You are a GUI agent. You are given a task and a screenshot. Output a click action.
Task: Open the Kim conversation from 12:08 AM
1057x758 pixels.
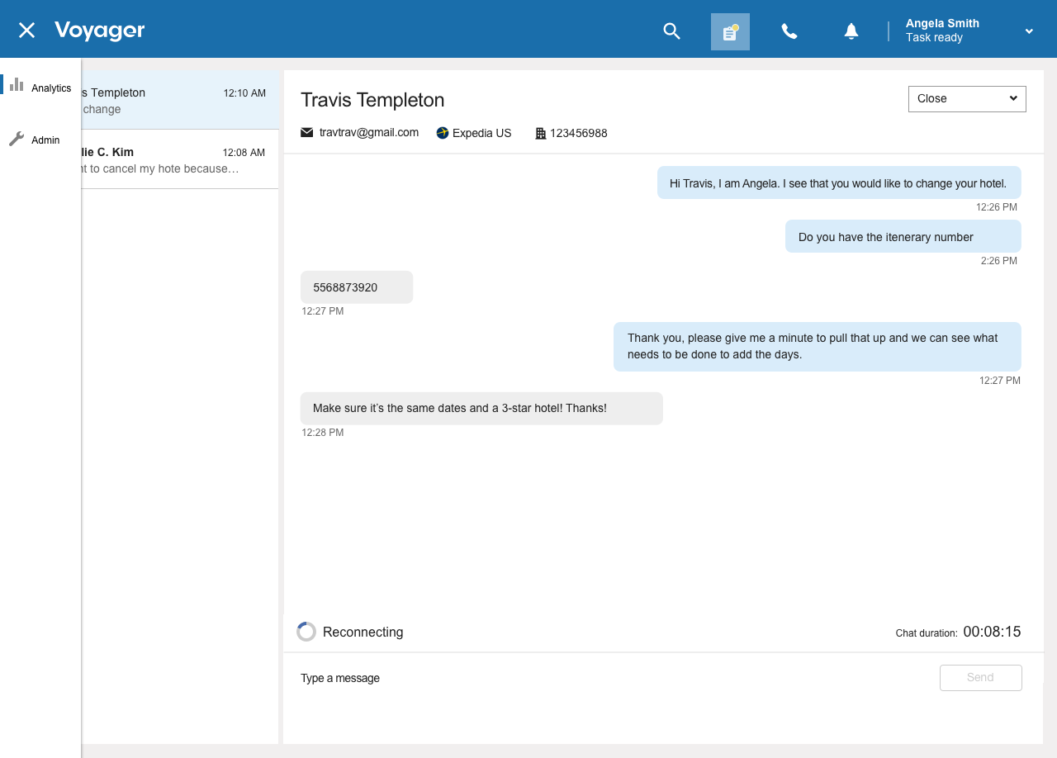(x=178, y=159)
